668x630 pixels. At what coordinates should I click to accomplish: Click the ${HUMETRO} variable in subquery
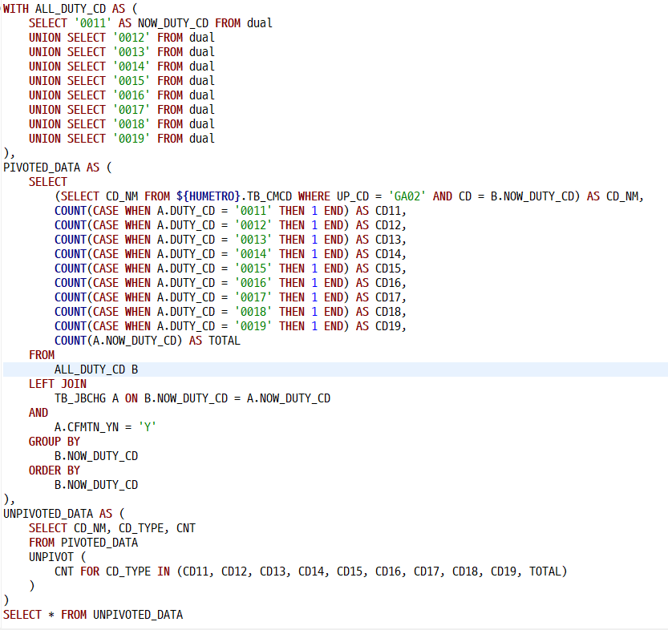coord(208,196)
